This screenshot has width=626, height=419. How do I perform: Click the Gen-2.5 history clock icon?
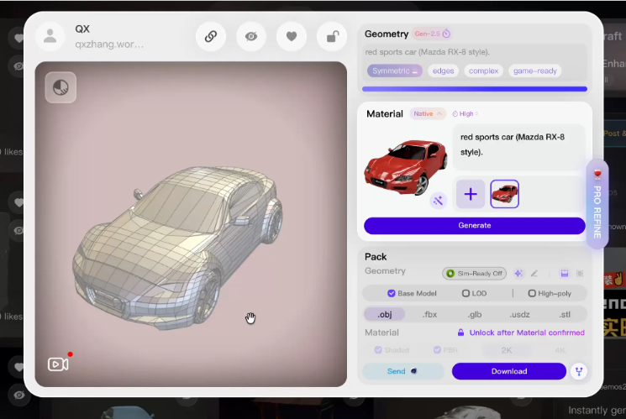(446, 34)
